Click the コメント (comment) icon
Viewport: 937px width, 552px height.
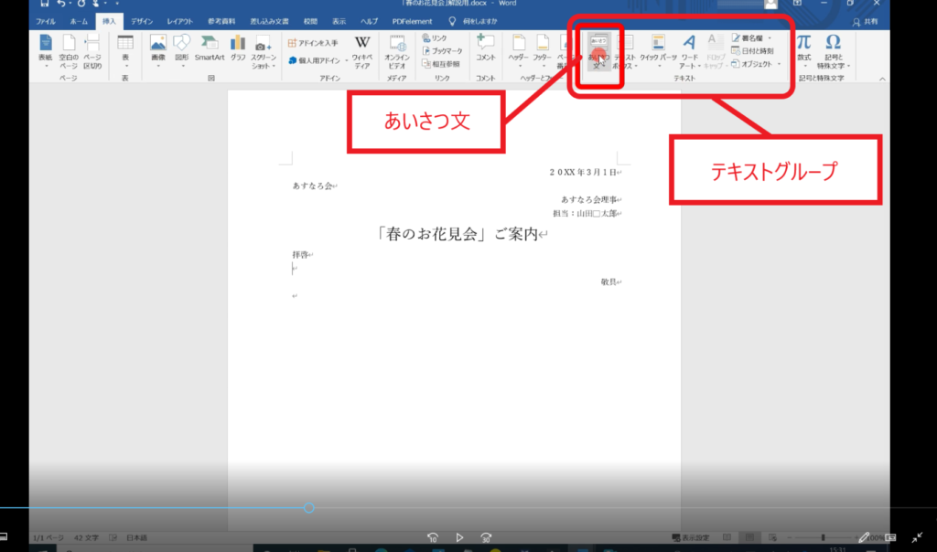point(486,48)
